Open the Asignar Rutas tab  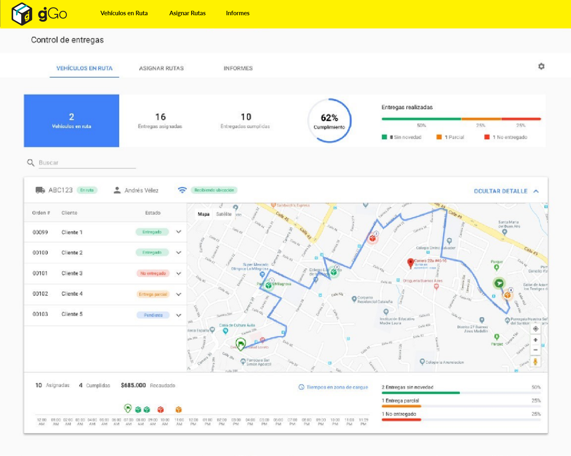tap(161, 69)
